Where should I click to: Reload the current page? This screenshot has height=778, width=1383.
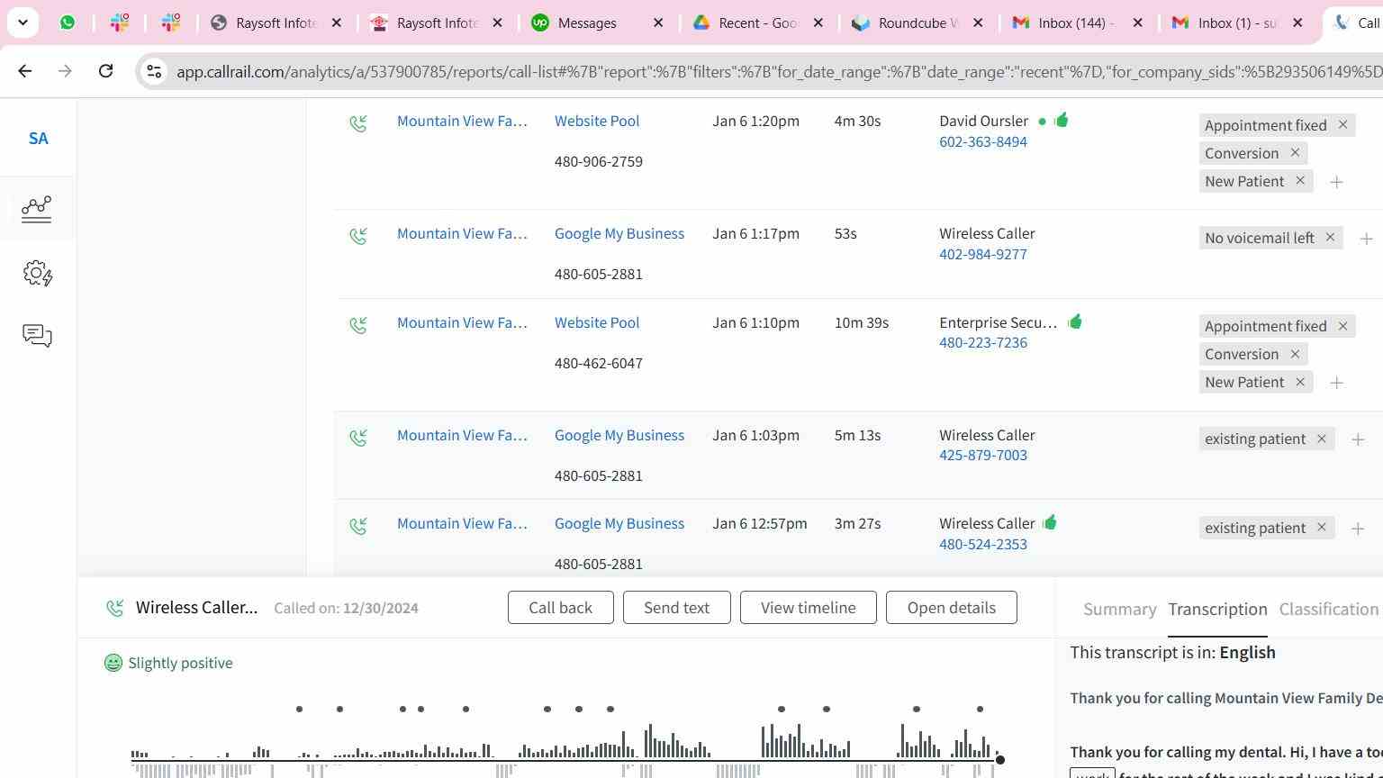click(x=105, y=70)
